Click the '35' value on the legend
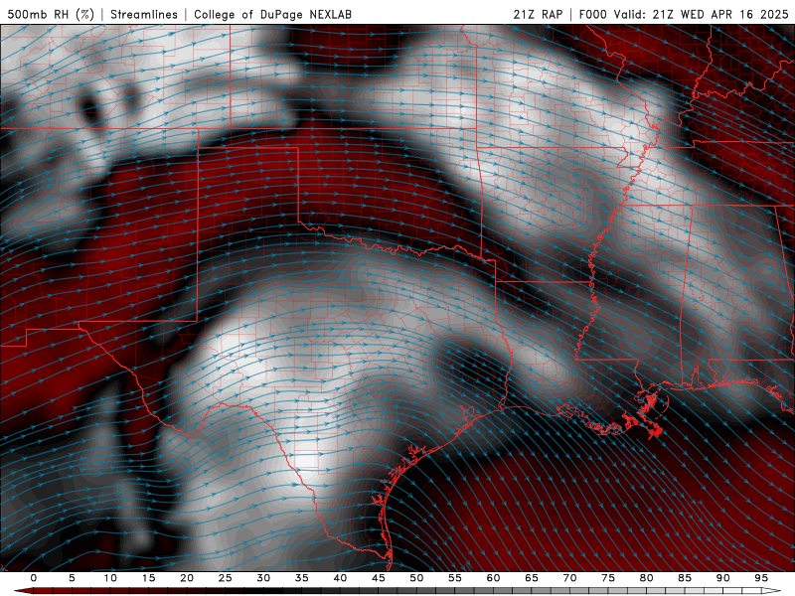 coord(302,578)
